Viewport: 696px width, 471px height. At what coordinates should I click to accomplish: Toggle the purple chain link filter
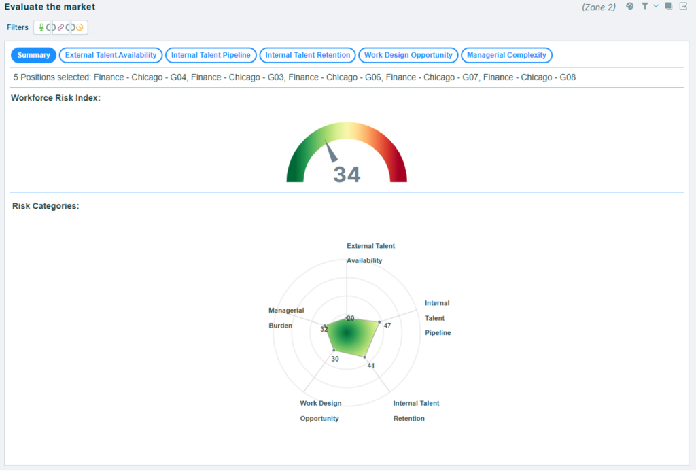click(x=60, y=27)
